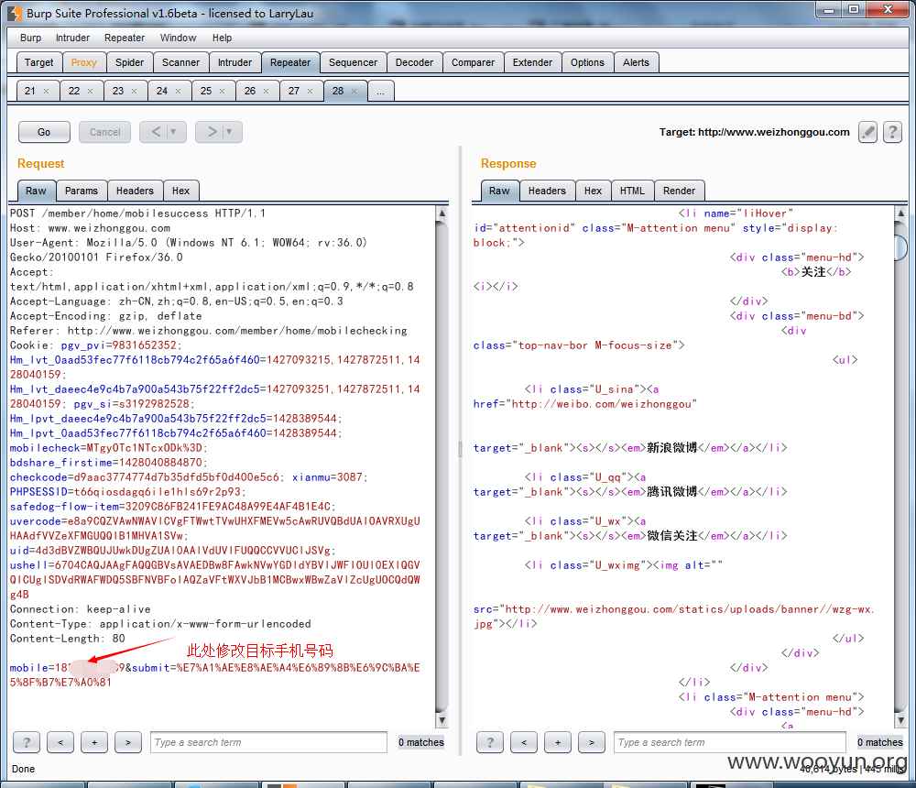This screenshot has height=788, width=916.
Task: Go forward to next request in history
Action: coord(213,132)
